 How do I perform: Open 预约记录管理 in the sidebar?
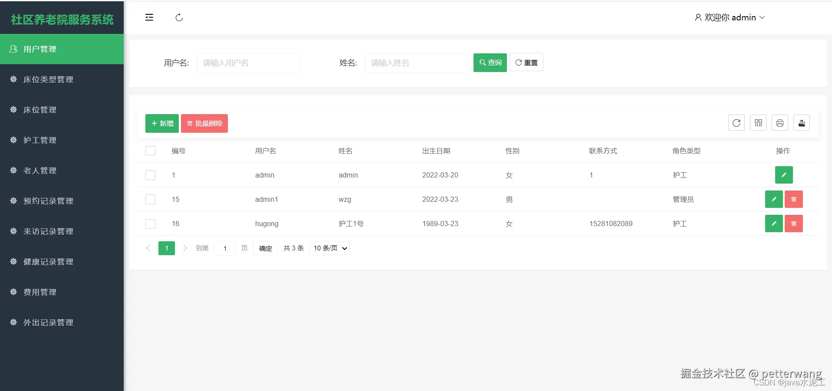[62, 201]
